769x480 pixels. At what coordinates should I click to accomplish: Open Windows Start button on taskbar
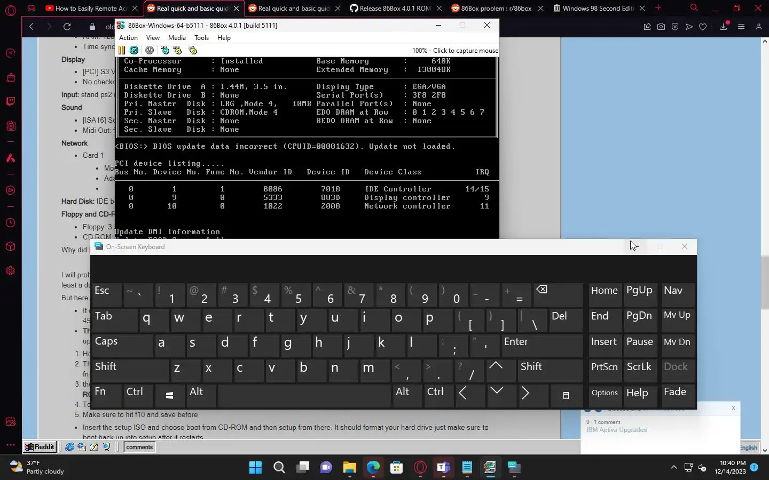coord(255,468)
